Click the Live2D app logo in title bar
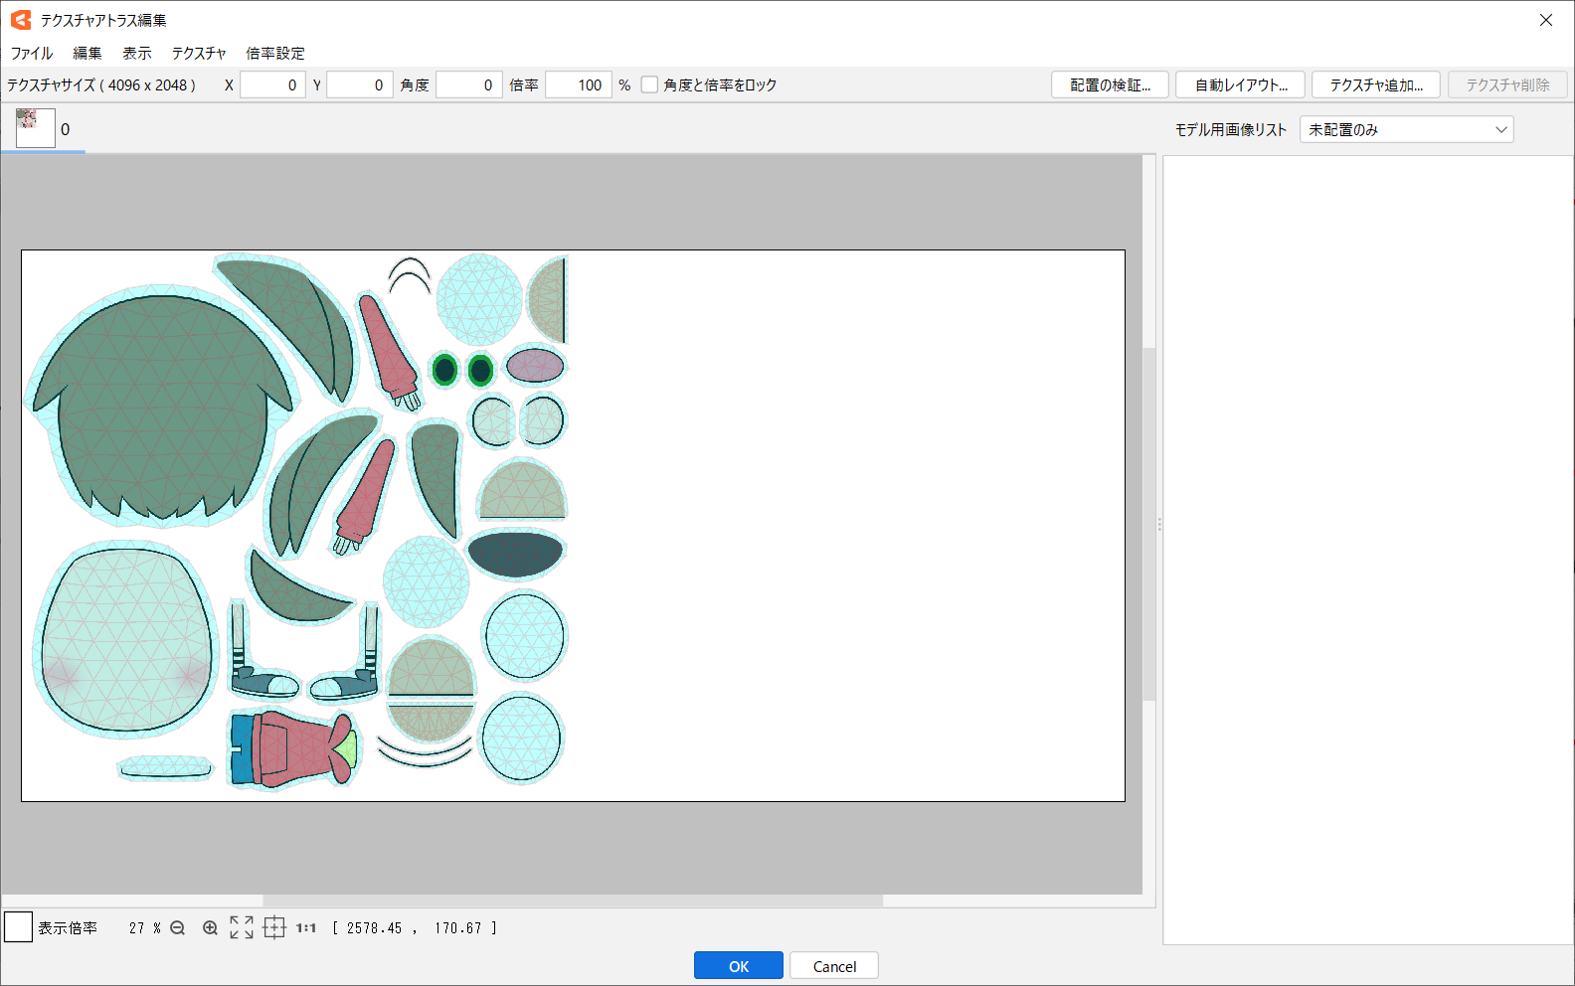 [x=21, y=20]
